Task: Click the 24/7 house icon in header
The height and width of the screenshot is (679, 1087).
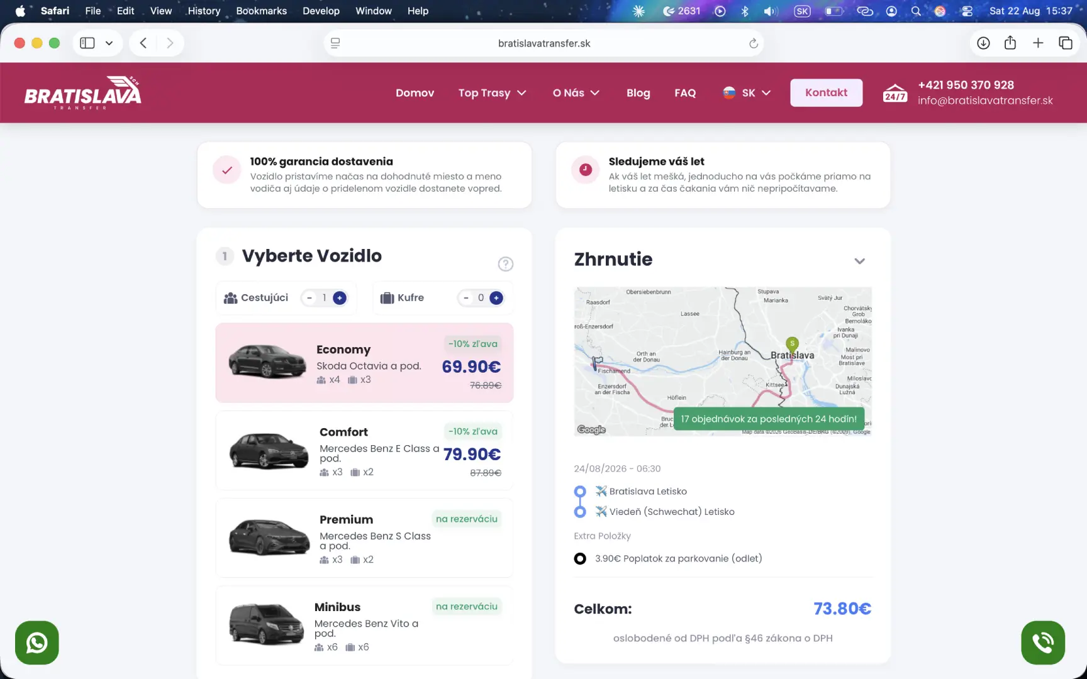Action: 895,92
